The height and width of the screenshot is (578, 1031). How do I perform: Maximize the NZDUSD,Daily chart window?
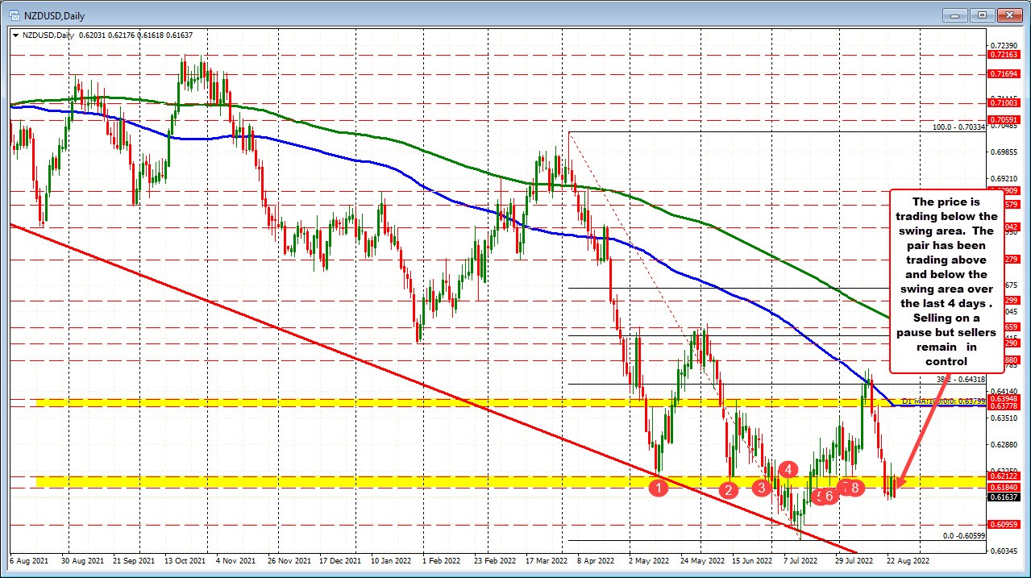pos(983,15)
